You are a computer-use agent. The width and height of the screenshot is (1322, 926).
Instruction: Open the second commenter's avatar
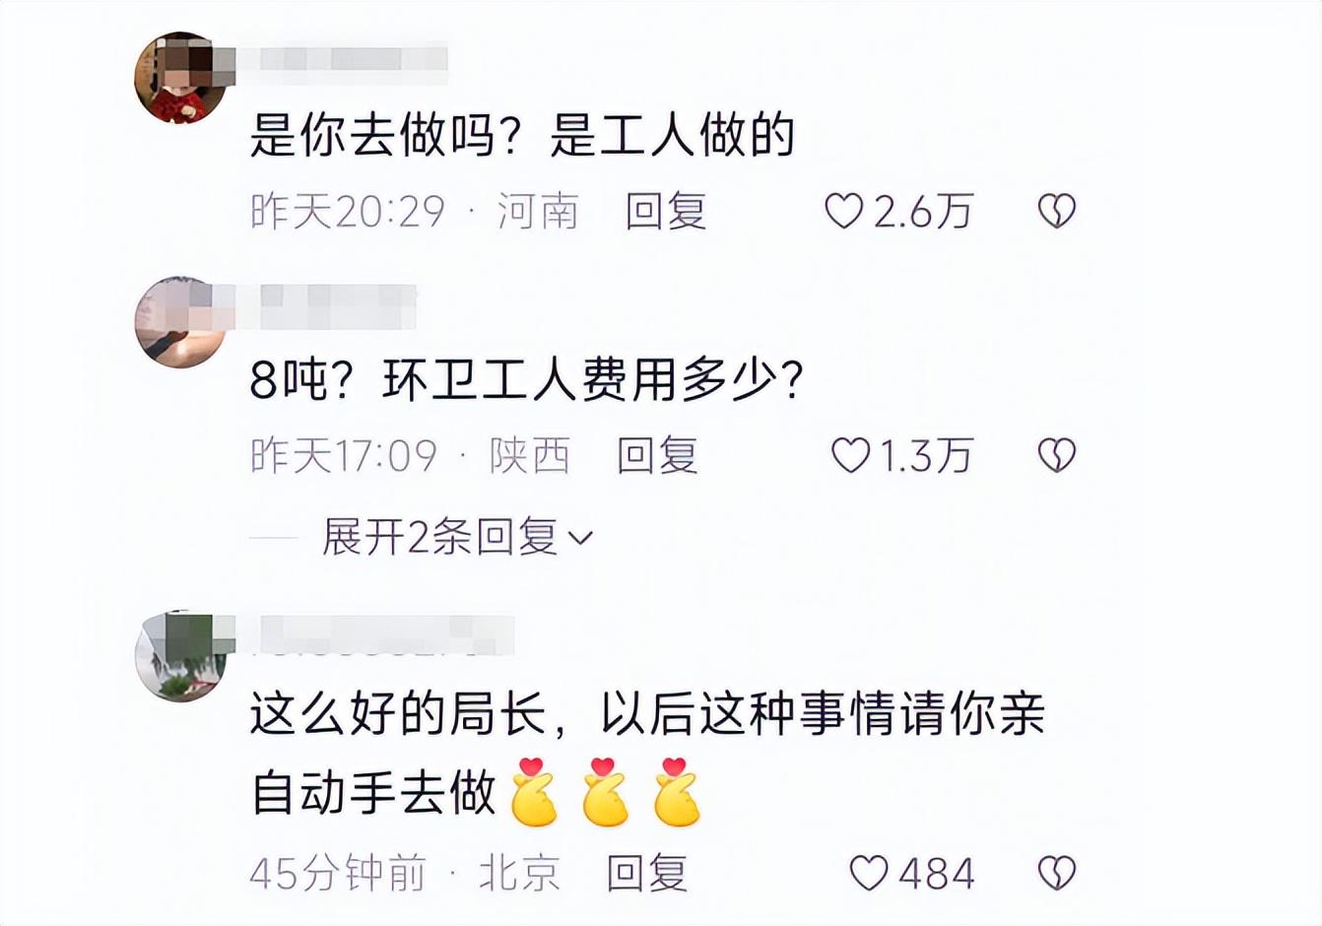point(179,322)
